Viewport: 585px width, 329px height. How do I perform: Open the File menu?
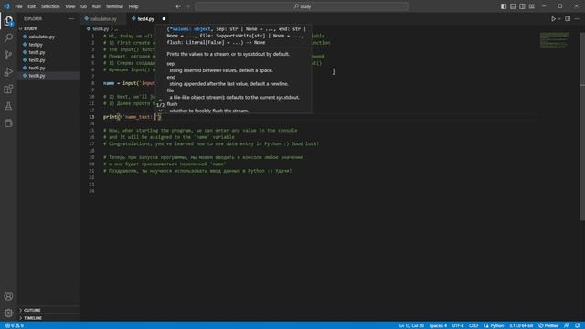click(x=18, y=6)
